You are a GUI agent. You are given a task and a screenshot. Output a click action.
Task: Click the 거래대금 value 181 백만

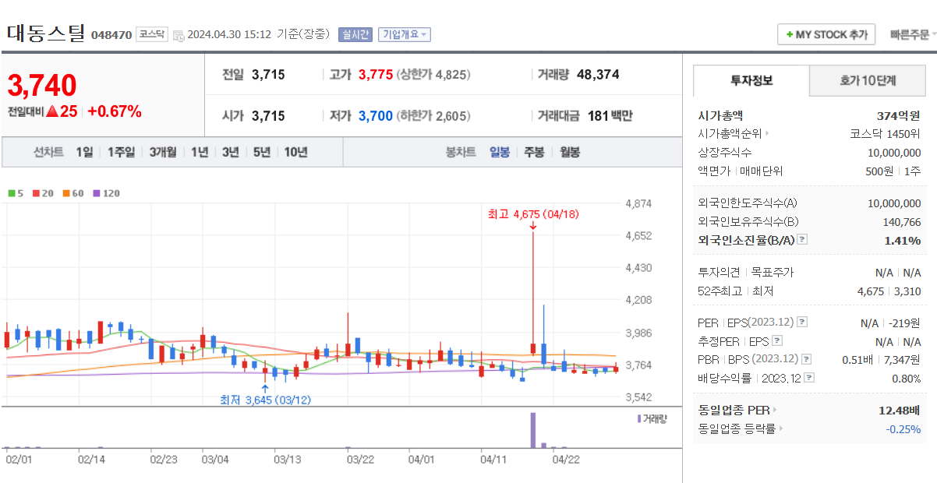coord(610,116)
